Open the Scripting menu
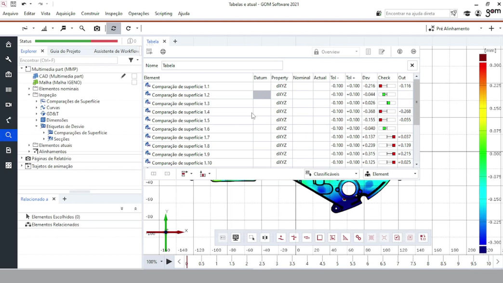Viewport: 503px width, 283px height. tap(163, 13)
